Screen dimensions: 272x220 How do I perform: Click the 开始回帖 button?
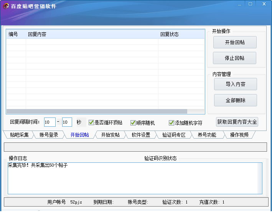tap(235, 42)
